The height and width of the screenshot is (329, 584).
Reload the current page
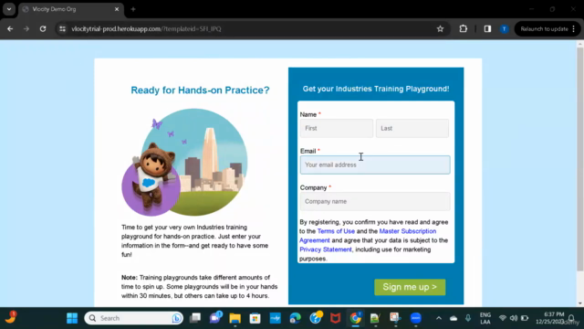click(43, 28)
